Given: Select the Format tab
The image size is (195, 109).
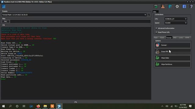Looking at the screenshot, I should [x=169, y=38].
